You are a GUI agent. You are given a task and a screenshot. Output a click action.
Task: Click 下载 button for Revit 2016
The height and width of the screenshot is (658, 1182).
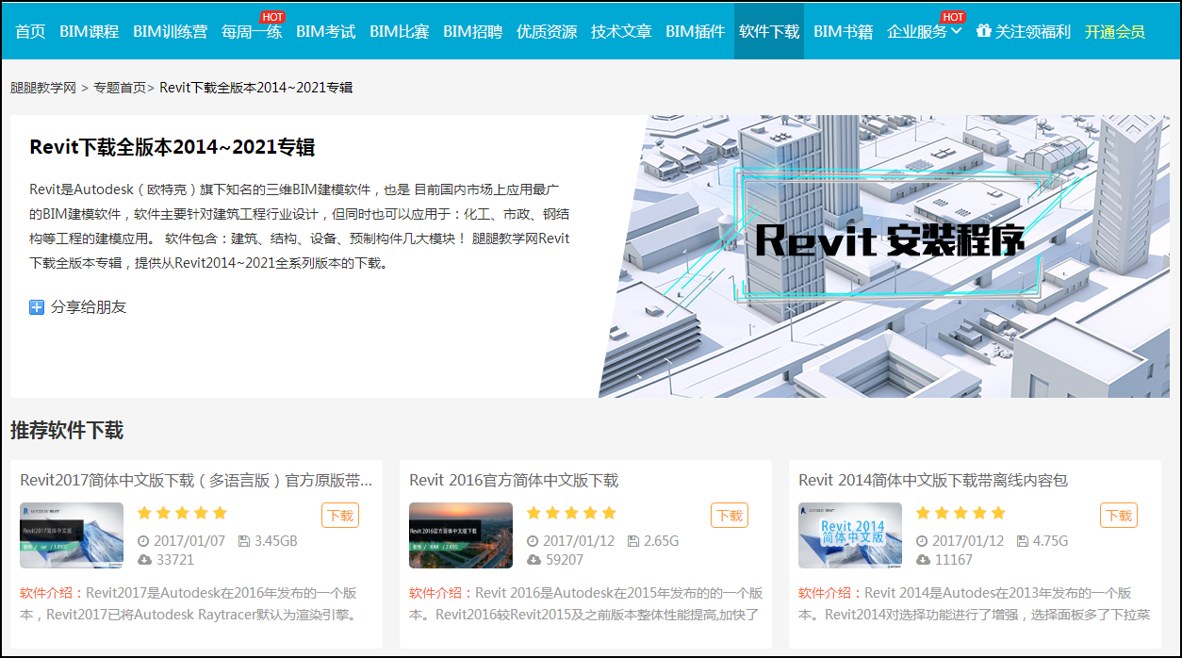point(730,516)
